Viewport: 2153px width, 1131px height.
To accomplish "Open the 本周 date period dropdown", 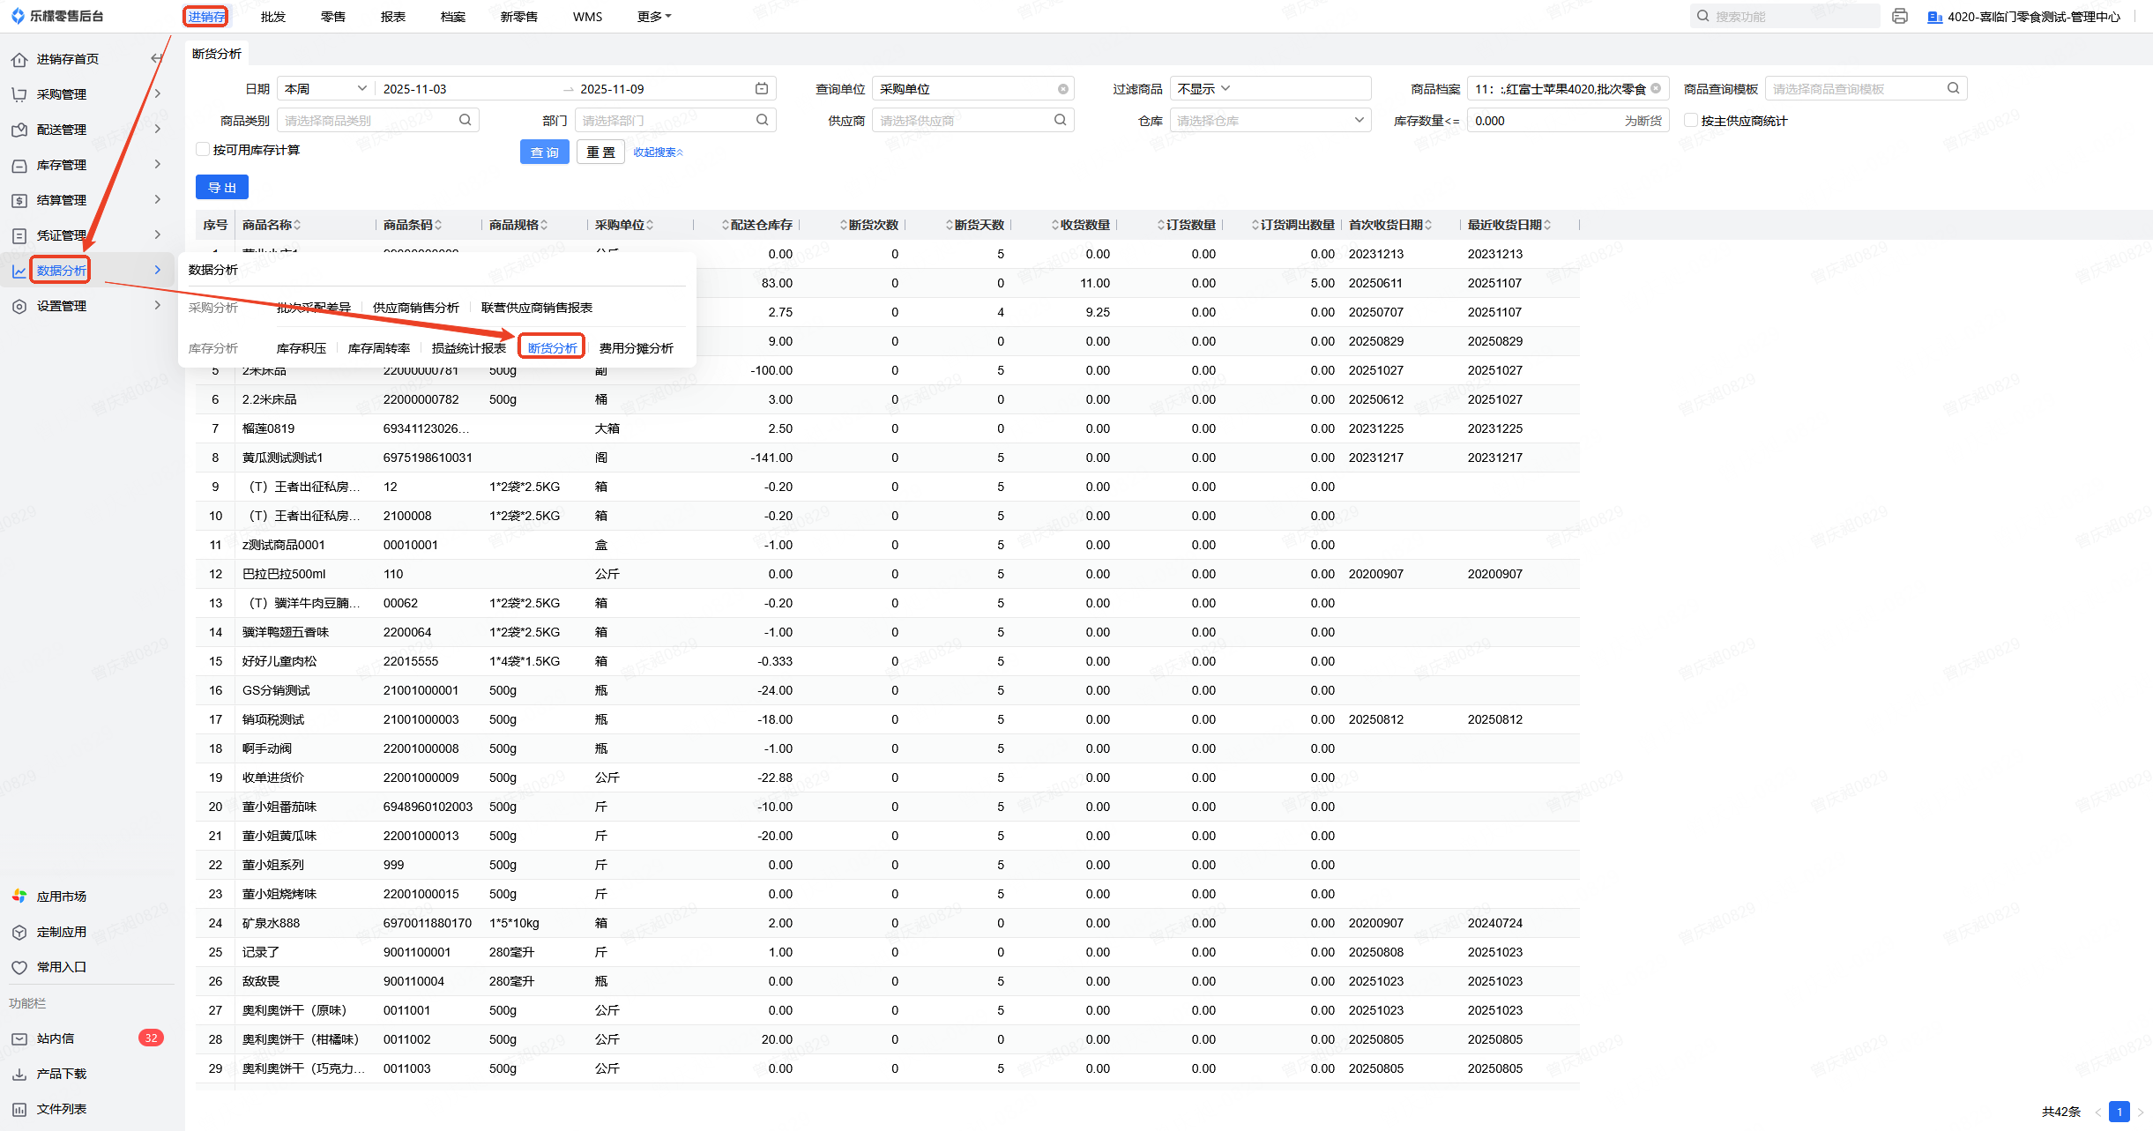I will tap(324, 89).
